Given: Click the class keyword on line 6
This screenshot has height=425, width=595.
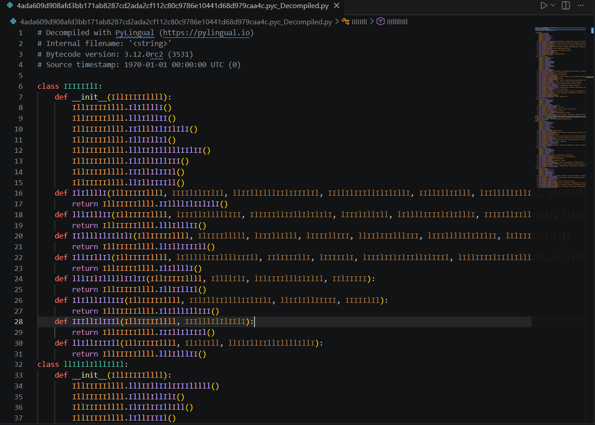Looking at the screenshot, I should tap(48, 86).
